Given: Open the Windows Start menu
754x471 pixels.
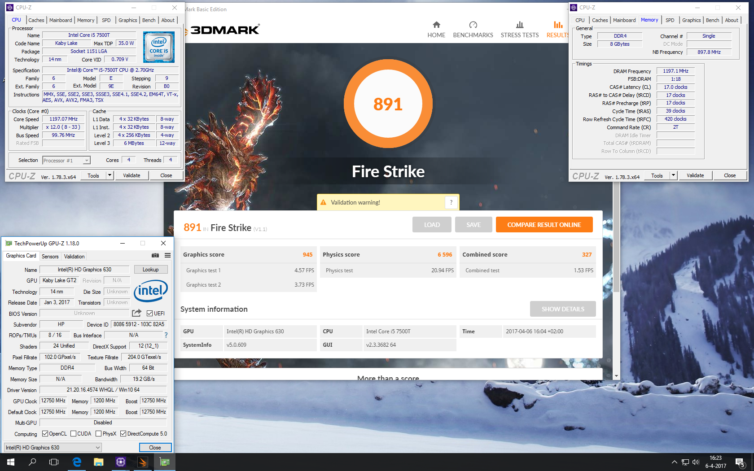Looking at the screenshot, I should [x=11, y=462].
